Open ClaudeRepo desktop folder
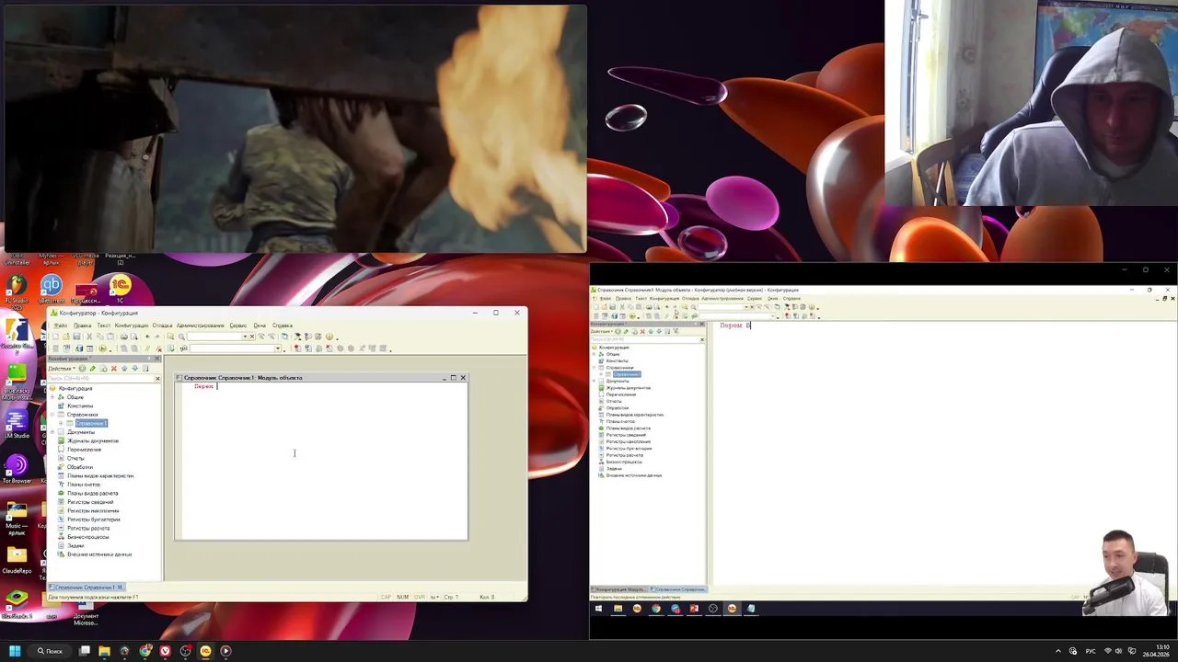 click(x=17, y=557)
